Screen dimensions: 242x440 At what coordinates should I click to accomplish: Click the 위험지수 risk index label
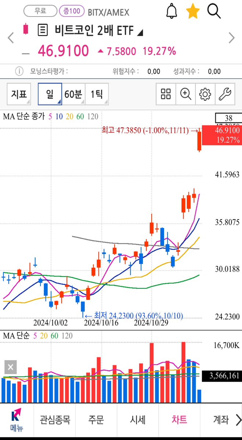pos(125,71)
